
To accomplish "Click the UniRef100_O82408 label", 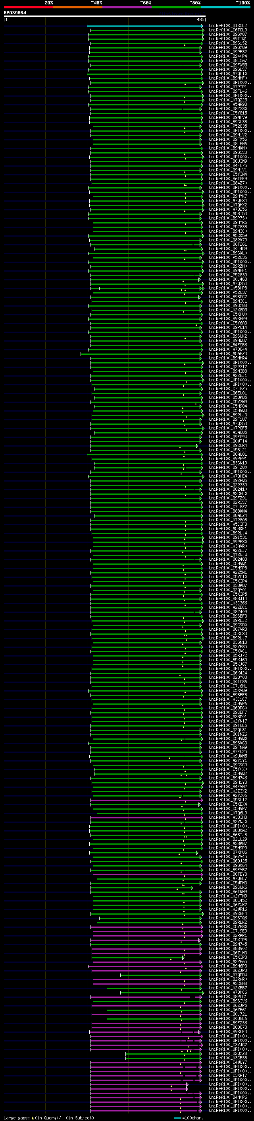I will [x=227, y=559].
